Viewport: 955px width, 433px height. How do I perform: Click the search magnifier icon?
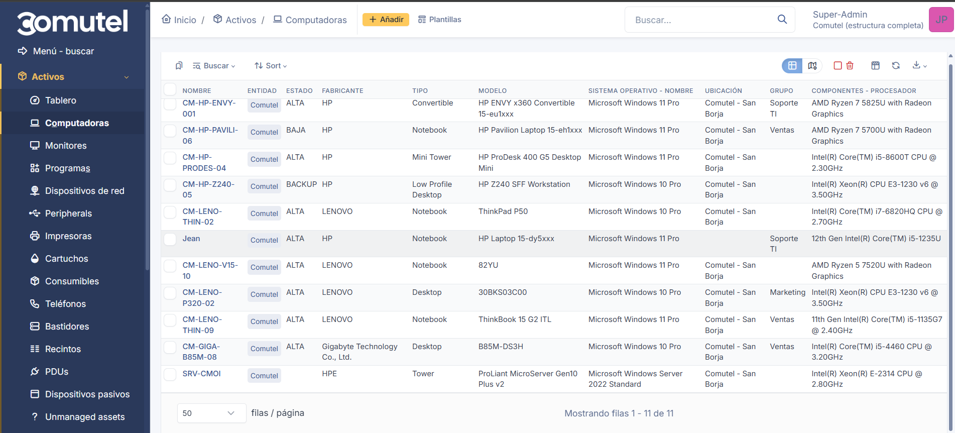click(x=782, y=20)
